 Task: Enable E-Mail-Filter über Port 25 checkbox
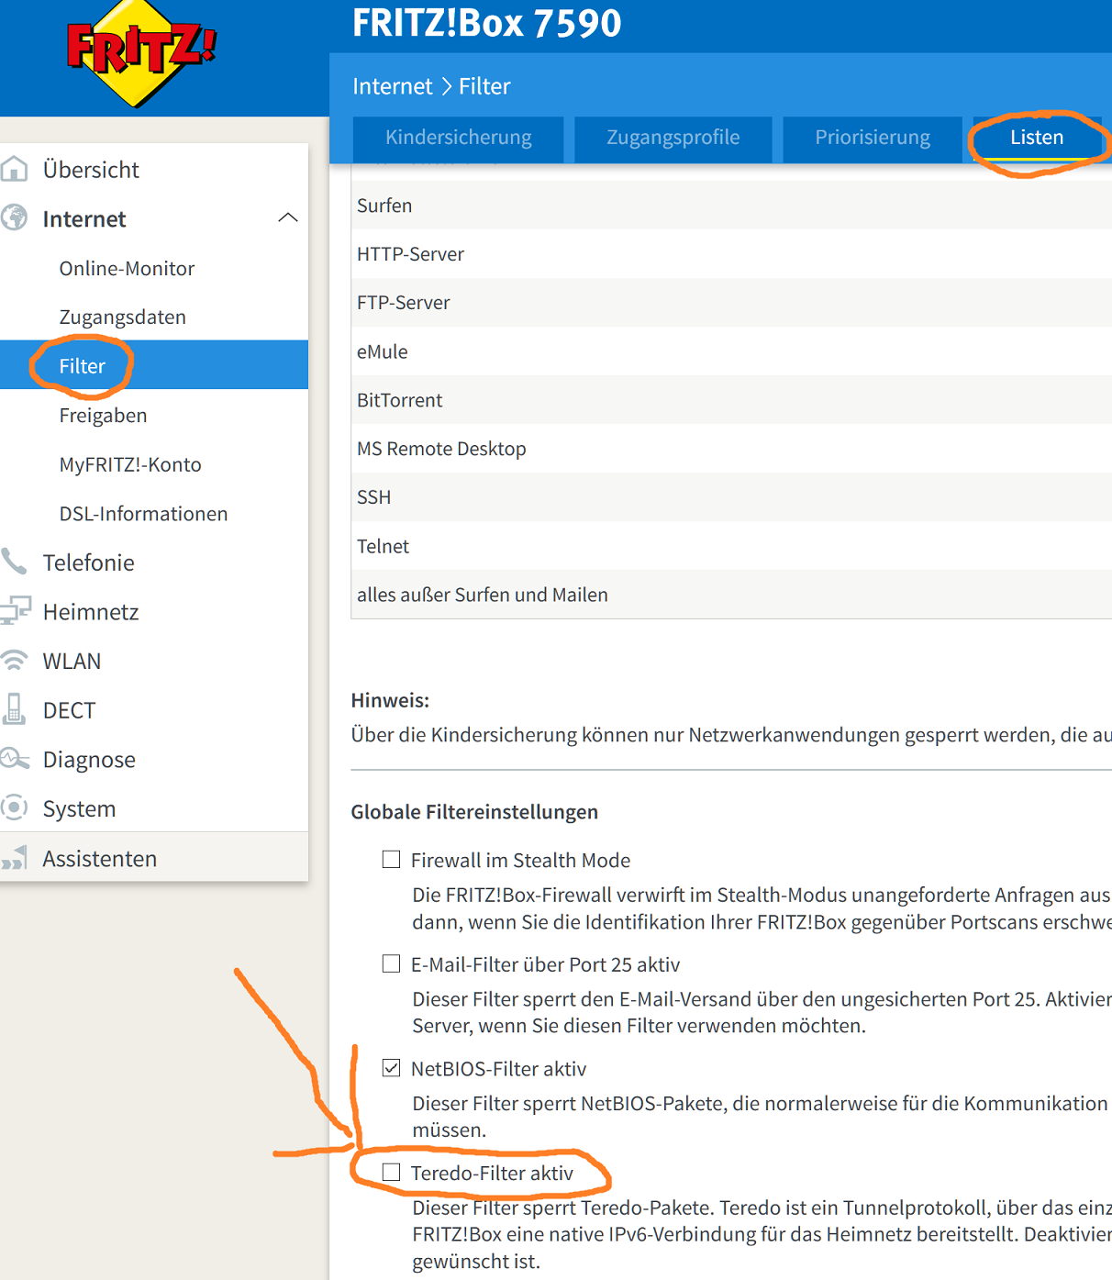coord(392,963)
